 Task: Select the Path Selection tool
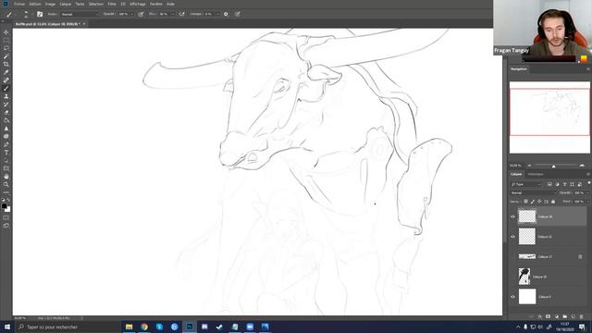click(x=6, y=160)
